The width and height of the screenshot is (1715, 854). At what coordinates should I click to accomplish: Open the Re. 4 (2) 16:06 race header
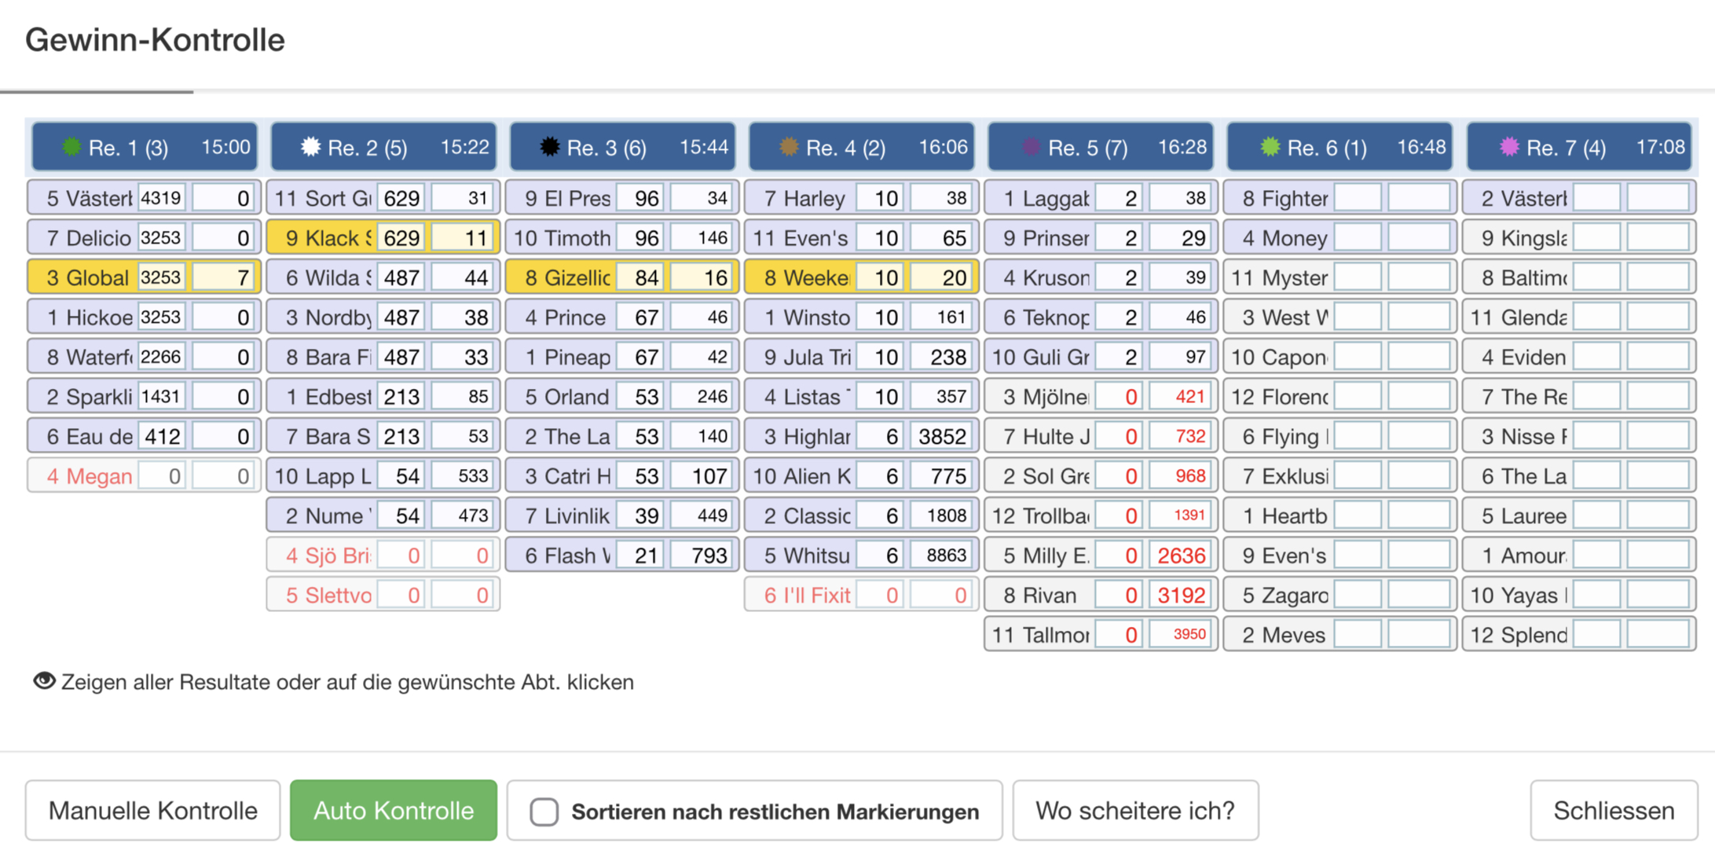(x=861, y=147)
